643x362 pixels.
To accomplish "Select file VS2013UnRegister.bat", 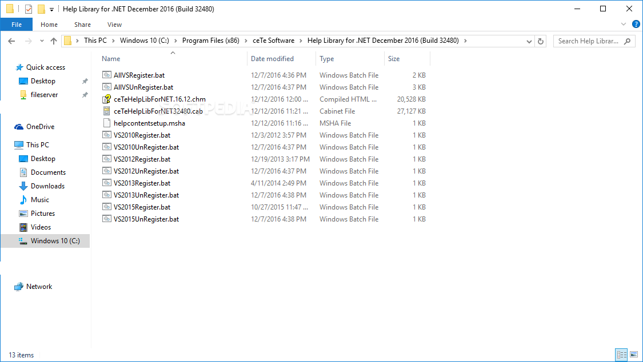I will tap(146, 195).
